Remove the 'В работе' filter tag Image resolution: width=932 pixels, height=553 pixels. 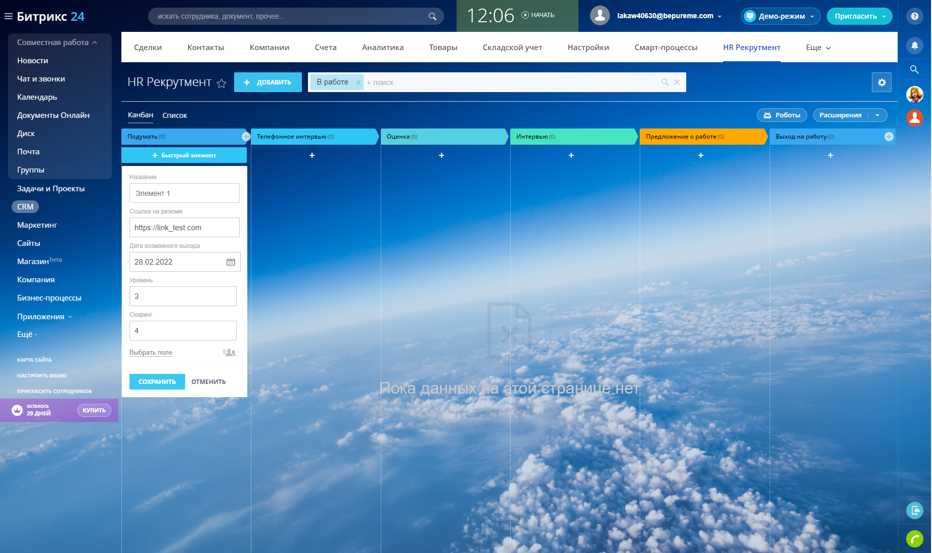(358, 82)
